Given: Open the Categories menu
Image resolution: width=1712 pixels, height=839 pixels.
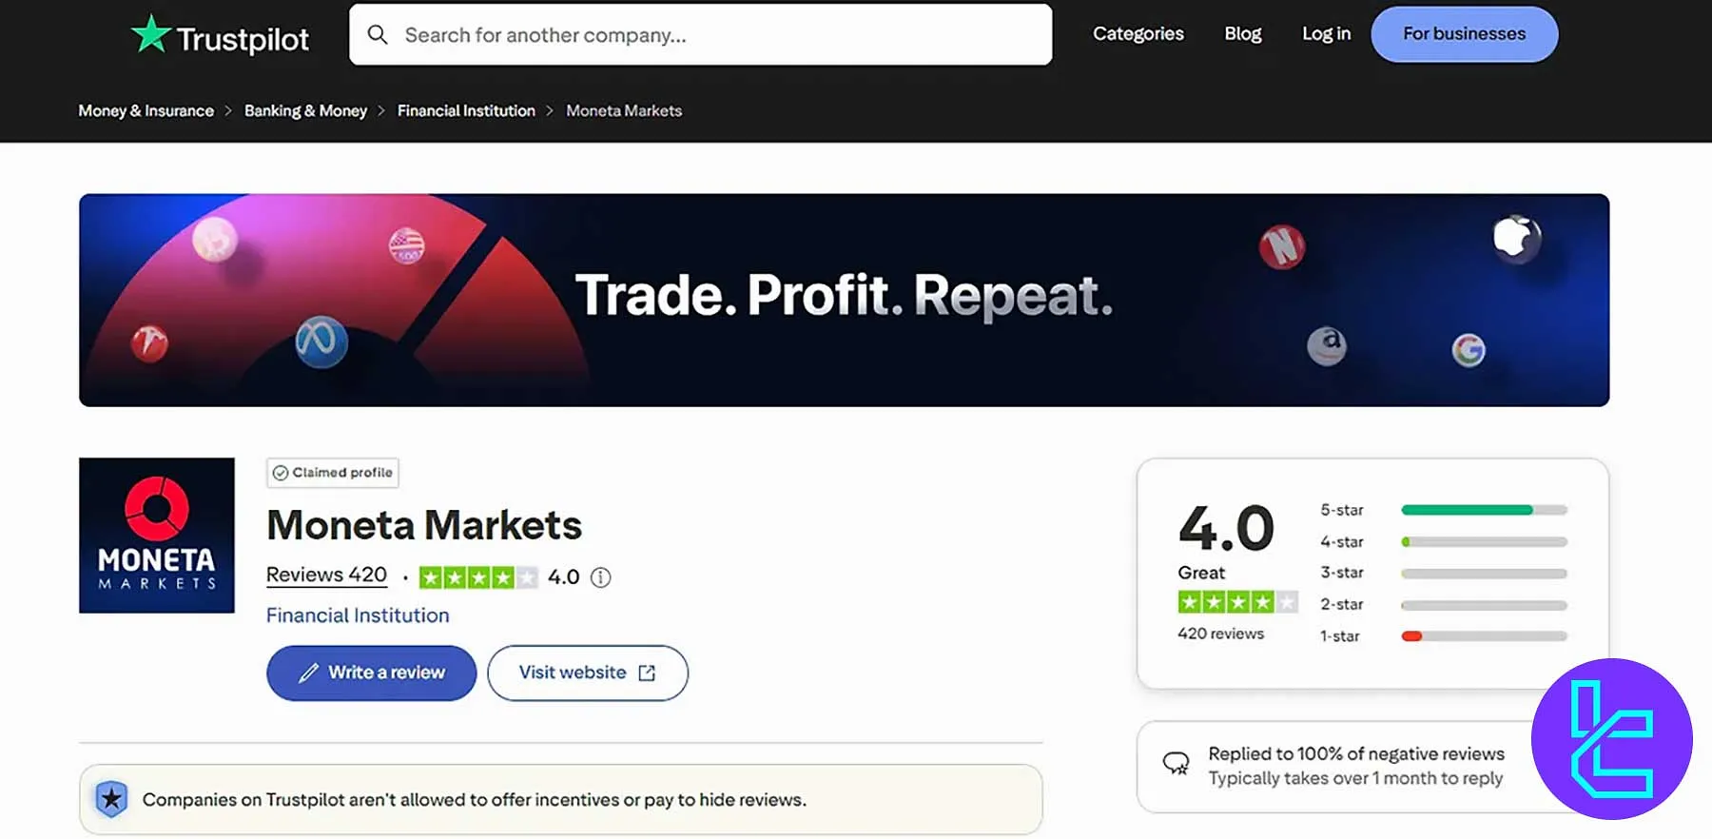Looking at the screenshot, I should (1138, 33).
